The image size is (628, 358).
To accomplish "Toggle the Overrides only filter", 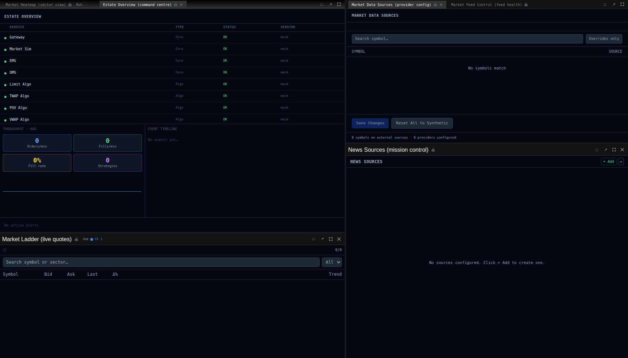I will [x=604, y=39].
